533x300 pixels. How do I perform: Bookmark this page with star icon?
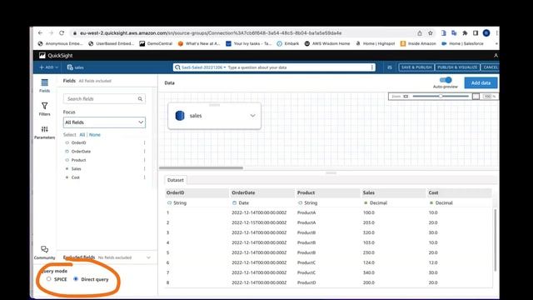pos(431,33)
